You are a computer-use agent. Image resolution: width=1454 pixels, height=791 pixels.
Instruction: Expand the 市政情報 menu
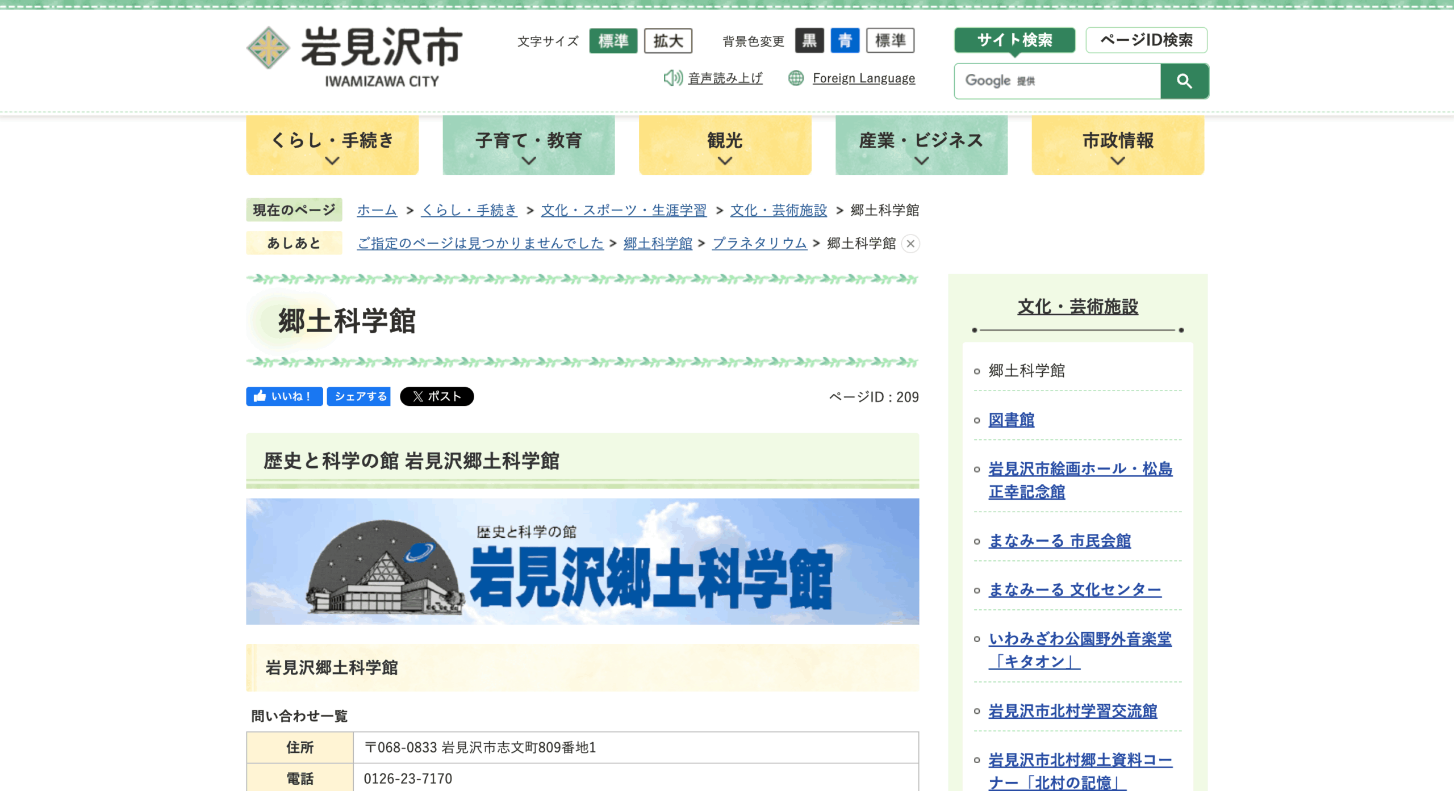[1118, 145]
